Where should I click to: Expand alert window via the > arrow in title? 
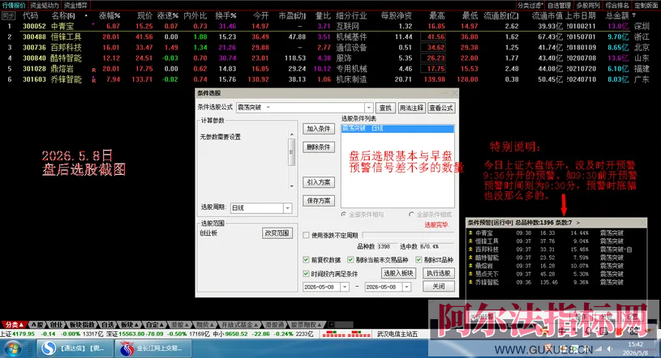click(x=578, y=223)
